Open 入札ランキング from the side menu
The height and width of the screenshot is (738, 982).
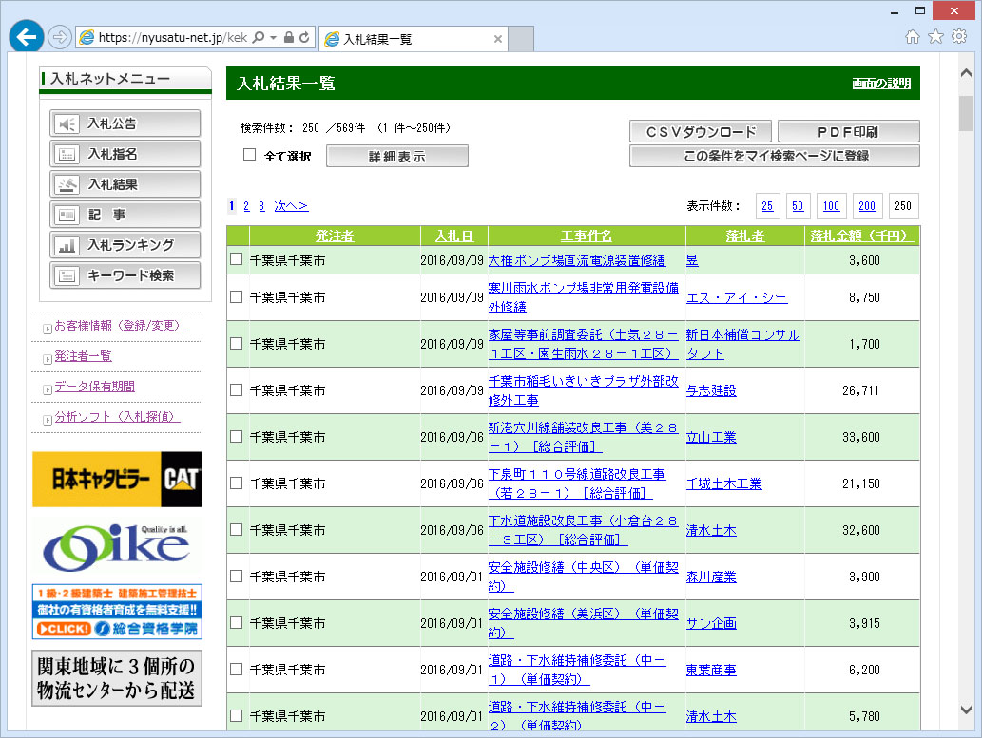coord(125,245)
